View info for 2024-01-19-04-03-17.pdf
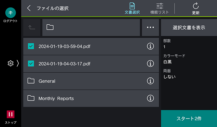 click(150, 64)
